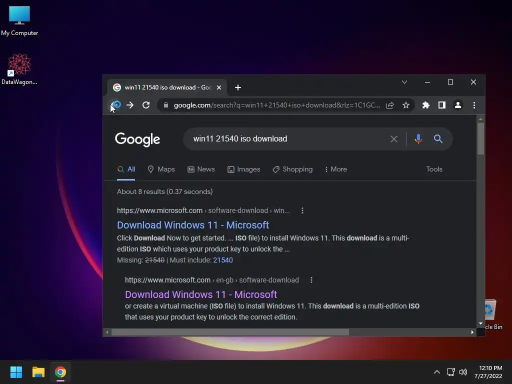Click the scroll down arrow
This screenshot has height=384, width=512.
click(x=480, y=323)
